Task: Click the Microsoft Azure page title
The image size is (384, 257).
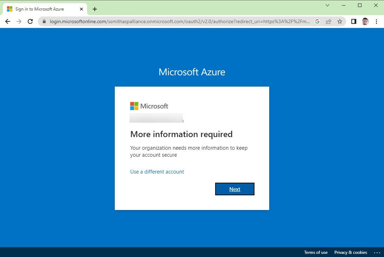Action: click(x=192, y=72)
